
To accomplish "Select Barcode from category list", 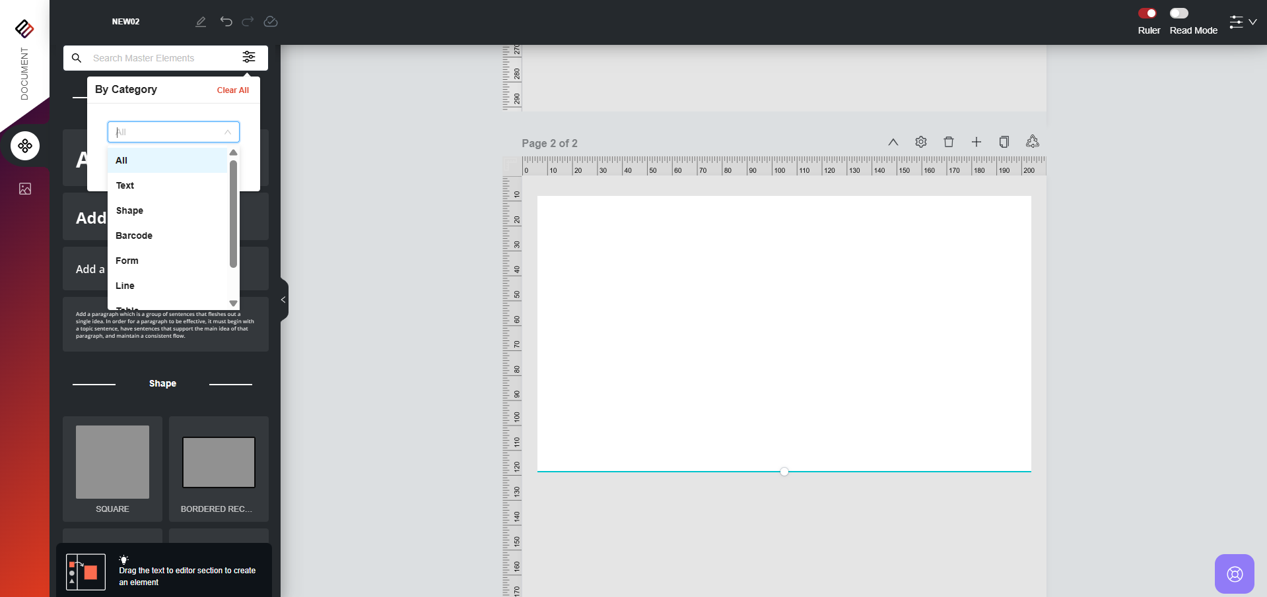I will click(134, 236).
